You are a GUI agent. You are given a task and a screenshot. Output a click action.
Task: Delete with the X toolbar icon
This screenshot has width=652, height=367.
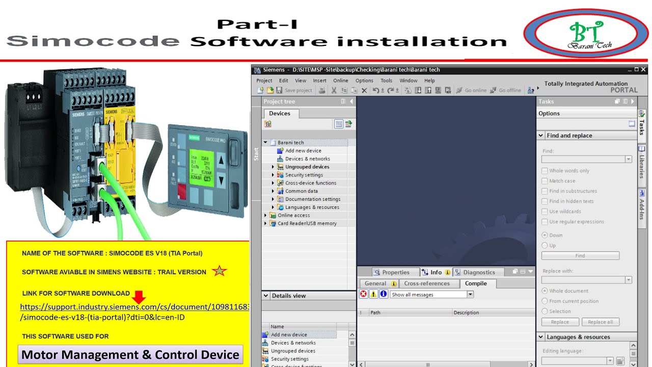(364, 90)
